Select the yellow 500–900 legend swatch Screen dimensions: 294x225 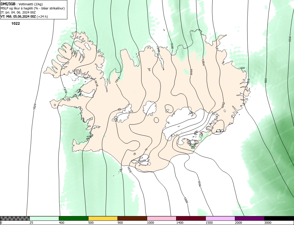[103, 219]
